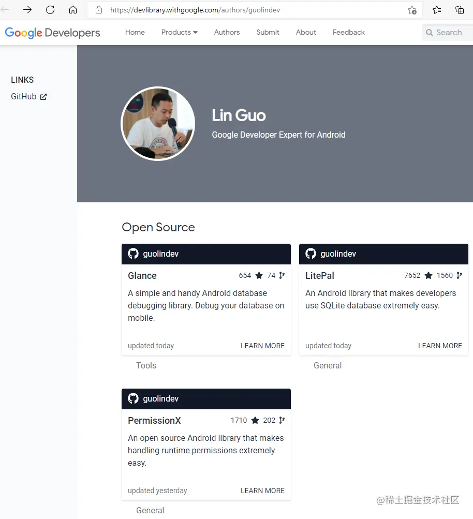Click guolindev header on Glance card
473x519 pixels.
click(x=206, y=254)
